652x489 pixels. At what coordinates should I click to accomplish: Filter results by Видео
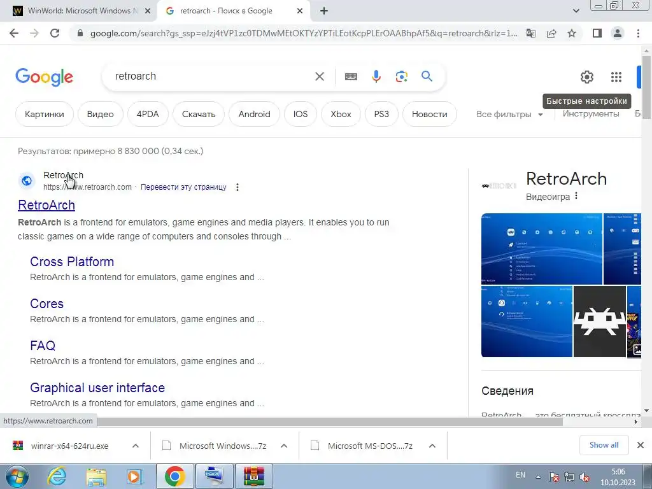[x=100, y=114]
